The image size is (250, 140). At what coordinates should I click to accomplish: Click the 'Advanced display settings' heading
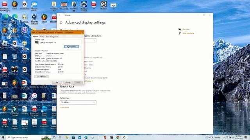coord(86,23)
